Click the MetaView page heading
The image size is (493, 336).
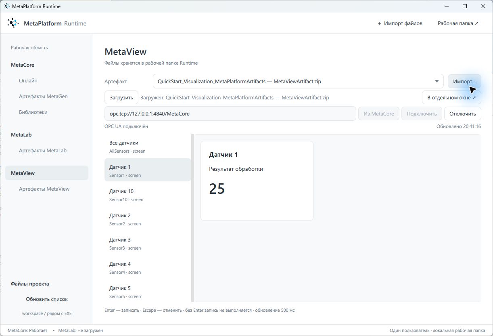tap(125, 52)
